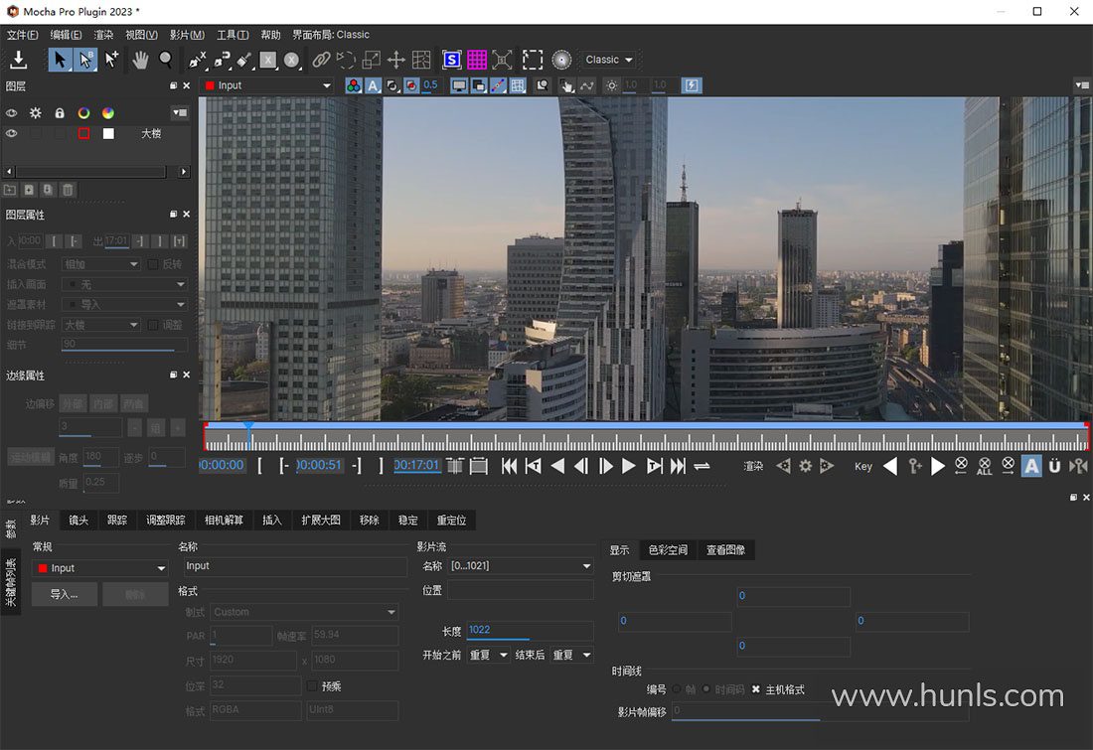Expand the 混合模式 blend mode dropdown

[x=100, y=264]
